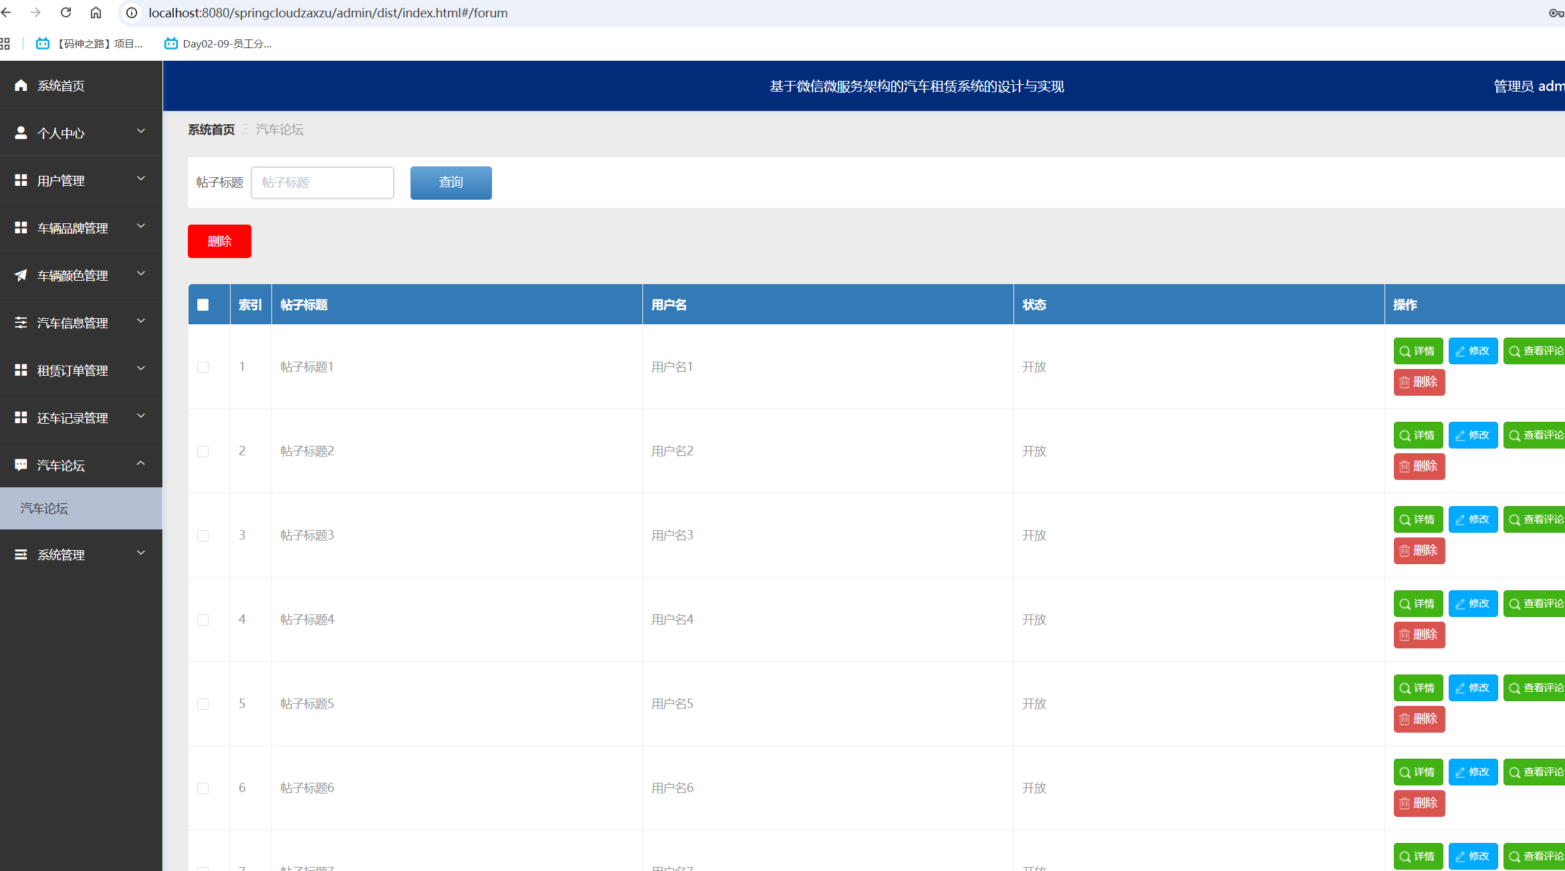
Task: Click the browser home icon
Action: [x=96, y=13]
